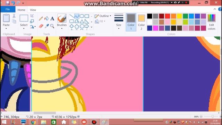Choose the Right triangle shape
This screenshot has width=222, height=125.
pos(87,22)
